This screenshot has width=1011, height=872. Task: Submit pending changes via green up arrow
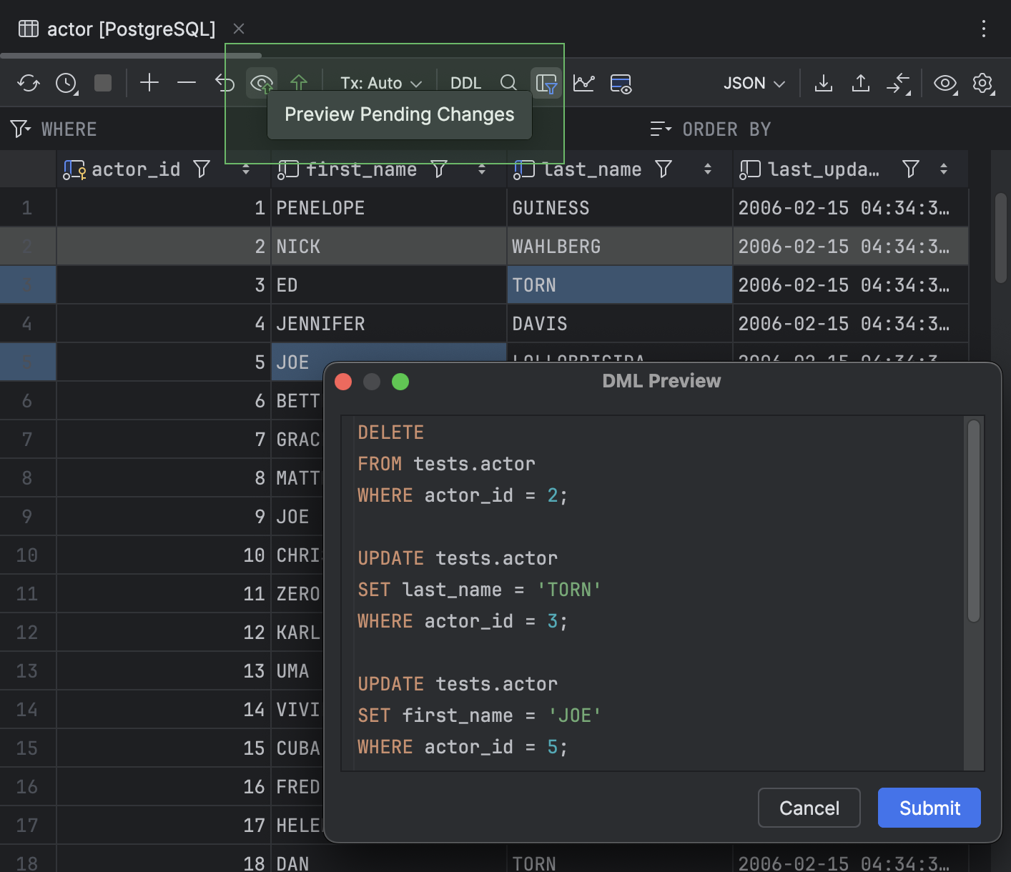(299, 82)
